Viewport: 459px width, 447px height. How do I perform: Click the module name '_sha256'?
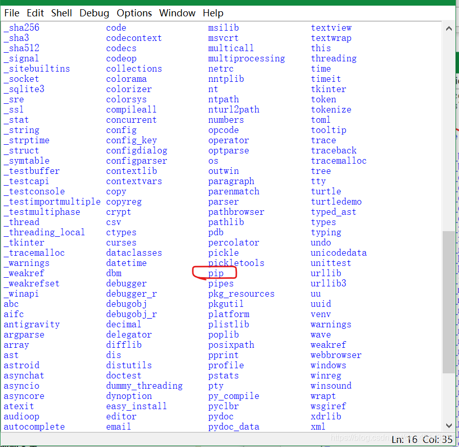[x=21, y=28]
